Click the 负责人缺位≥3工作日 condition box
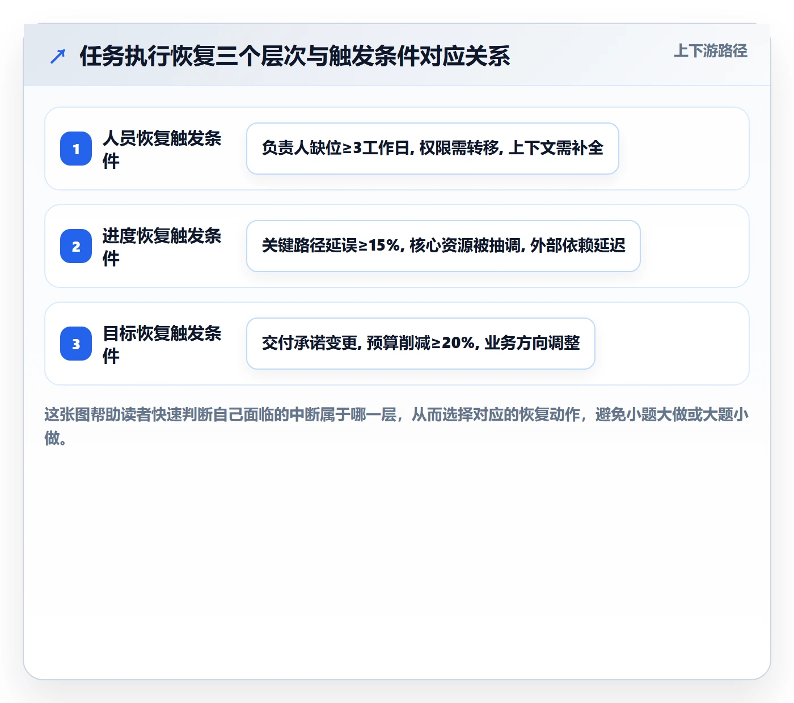This screenshot has width=794, height=703. (433, 149)
